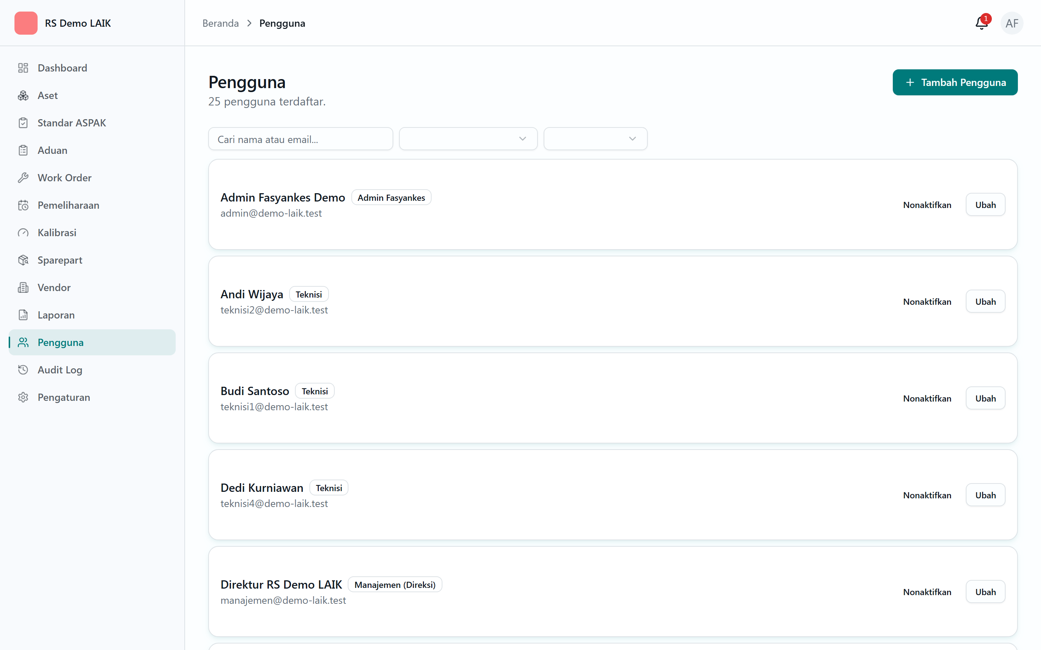This screenshot has height=650, width=1041.
Task: Click the Aset boxes icon
Action: point(23,95)
